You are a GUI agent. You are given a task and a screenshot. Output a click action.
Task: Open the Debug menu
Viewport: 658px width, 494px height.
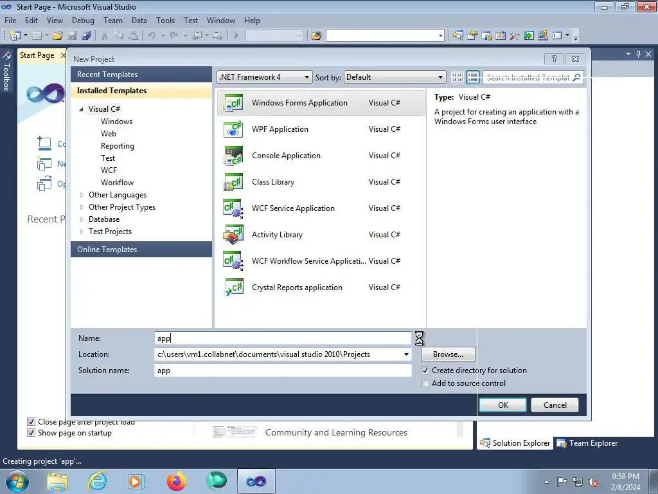(x=83, y=20)
